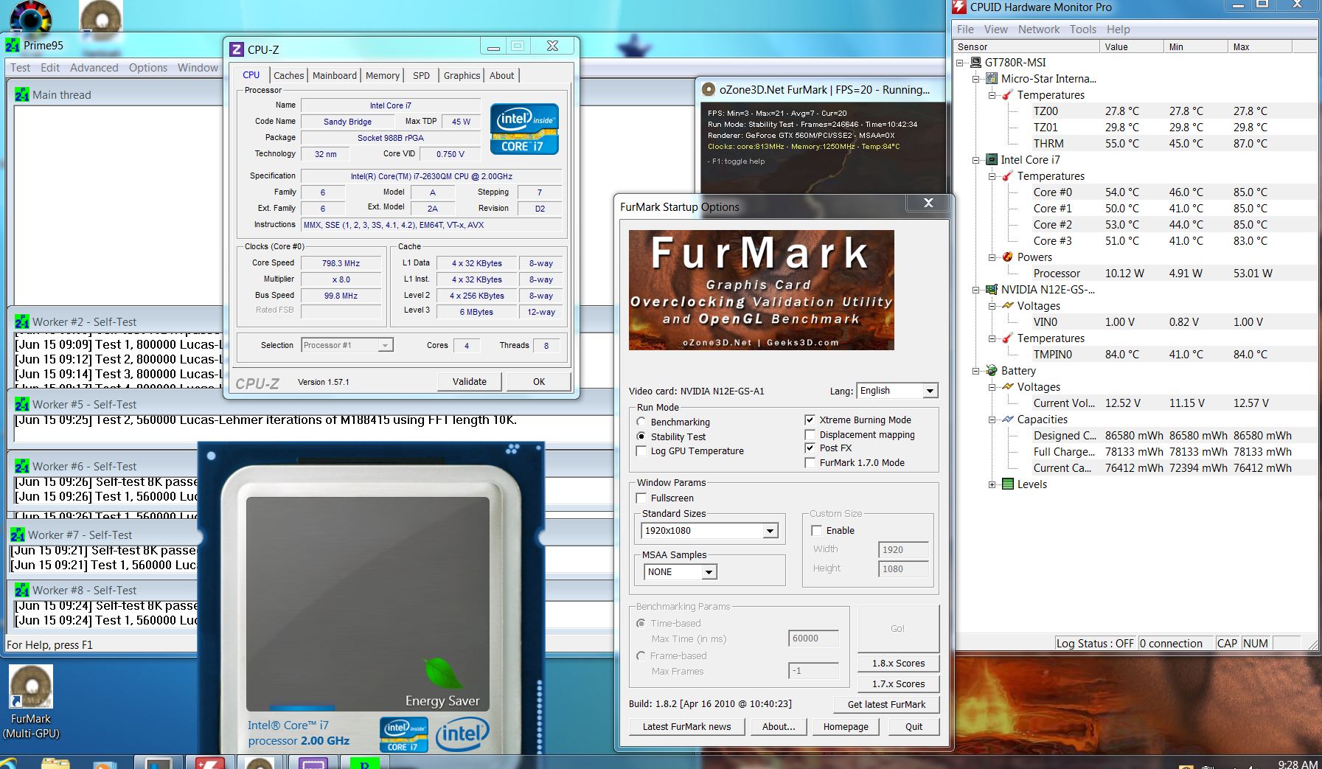
Task: Select the Powers flame icon in the tree
Action: pos(1008,257)
